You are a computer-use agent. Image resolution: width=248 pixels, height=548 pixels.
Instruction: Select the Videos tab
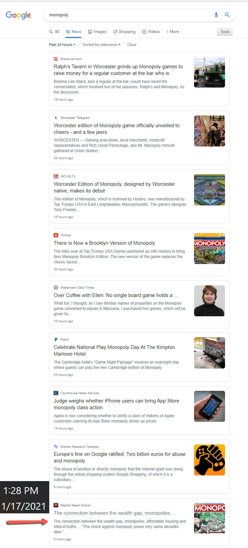[x=151, y=32]
